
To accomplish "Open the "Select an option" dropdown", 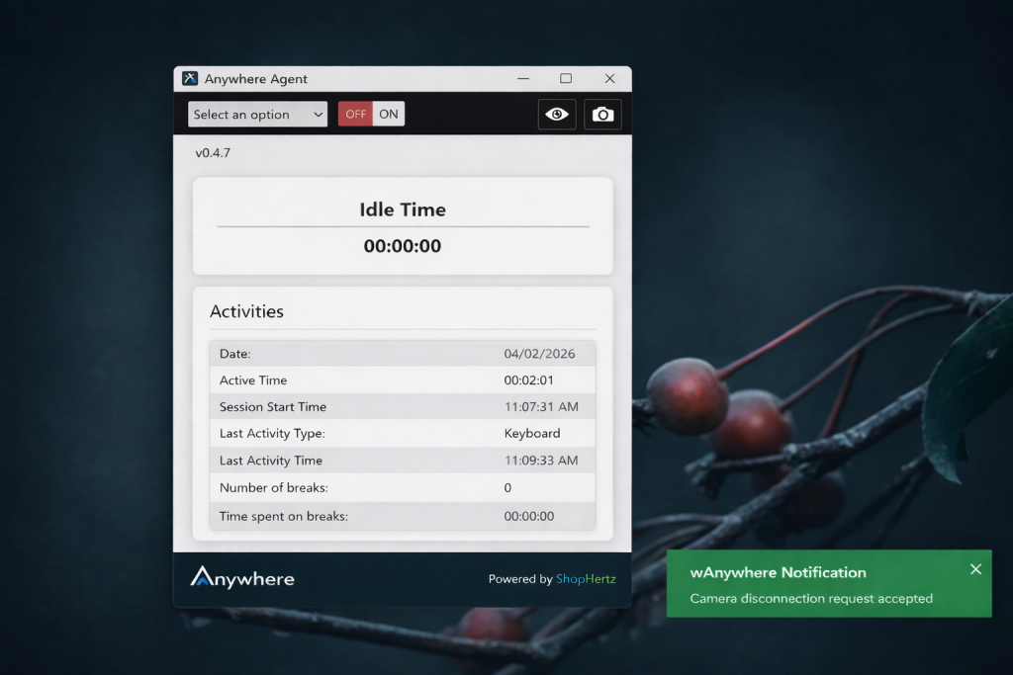I will click(257, 115).
